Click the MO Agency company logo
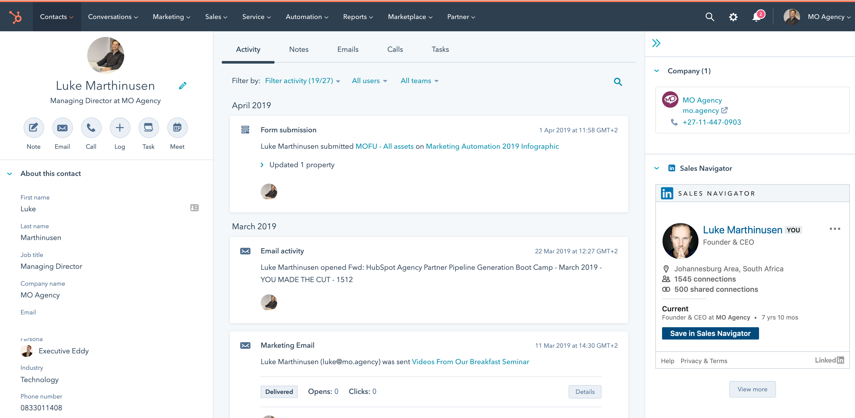Screen dimensions: 855x418 click(670, 99)
